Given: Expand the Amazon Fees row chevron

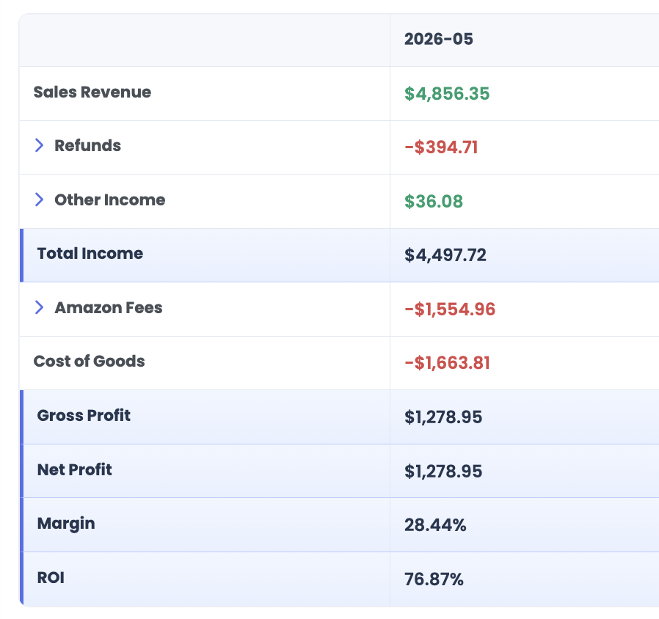Looking at the screenshot, I should tap(39, 307).
